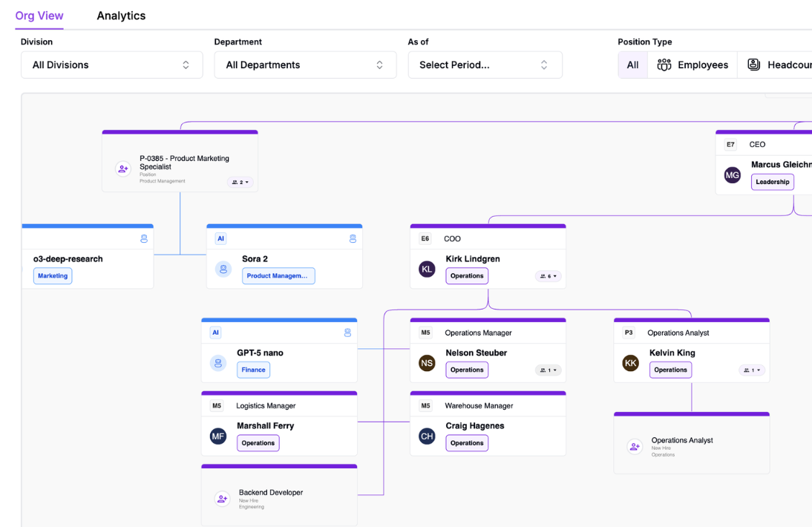This screenshot has width=812, height=527.
Task: Click the purple header bar on the COO card
Action: click(488, 226)
